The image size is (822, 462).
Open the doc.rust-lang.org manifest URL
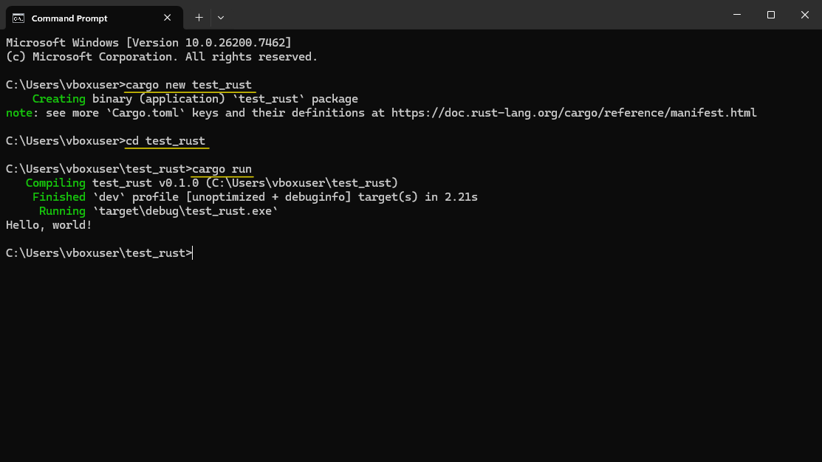click(x=574, y=113)
